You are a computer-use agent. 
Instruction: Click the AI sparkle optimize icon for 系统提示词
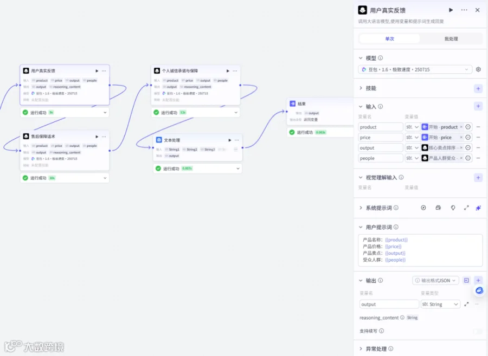(x=478, y=208)
